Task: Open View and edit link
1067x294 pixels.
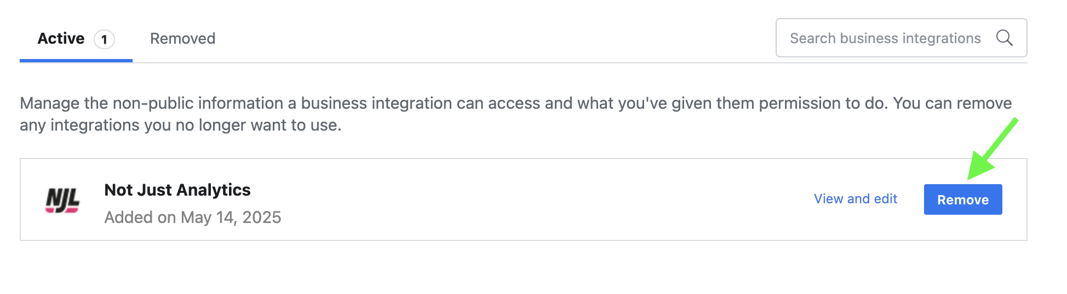Action: 856,199
